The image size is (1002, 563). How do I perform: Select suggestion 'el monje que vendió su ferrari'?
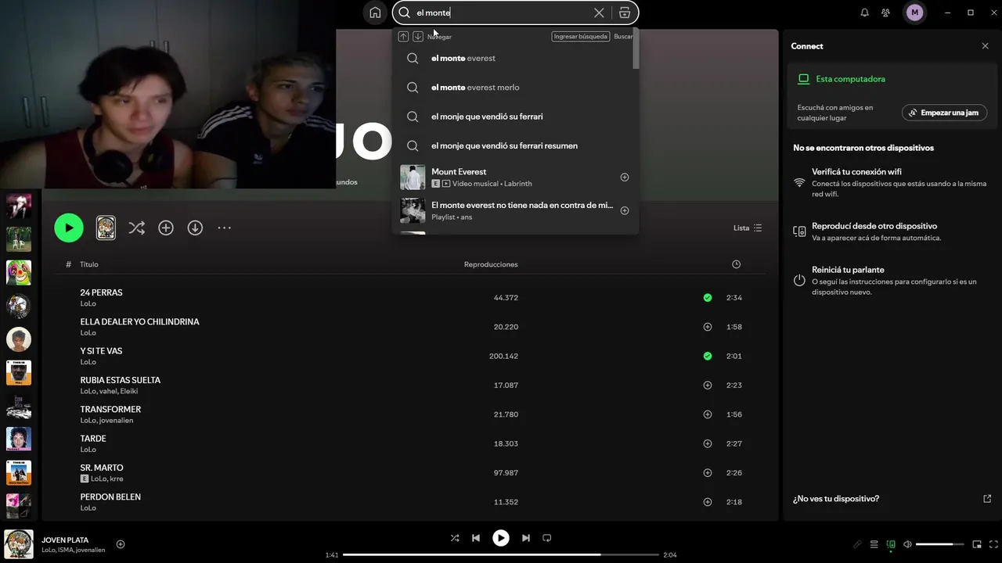(x=516, y=117)
